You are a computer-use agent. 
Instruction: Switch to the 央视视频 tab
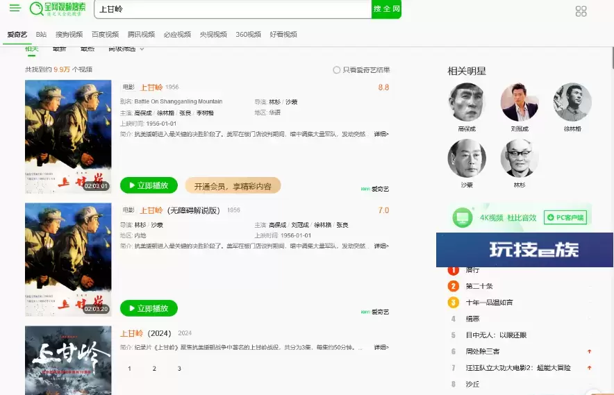point(213,35)
